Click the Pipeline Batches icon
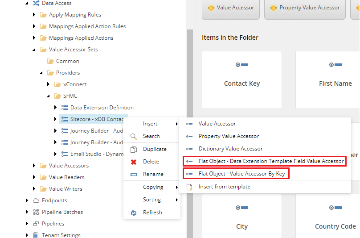 pyautogui.click(x=36, y=212)
